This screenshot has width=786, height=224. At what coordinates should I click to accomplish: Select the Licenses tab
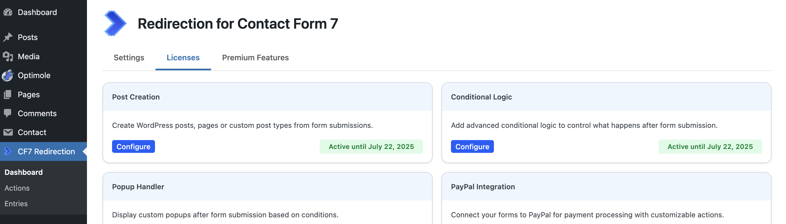(183, 58)
